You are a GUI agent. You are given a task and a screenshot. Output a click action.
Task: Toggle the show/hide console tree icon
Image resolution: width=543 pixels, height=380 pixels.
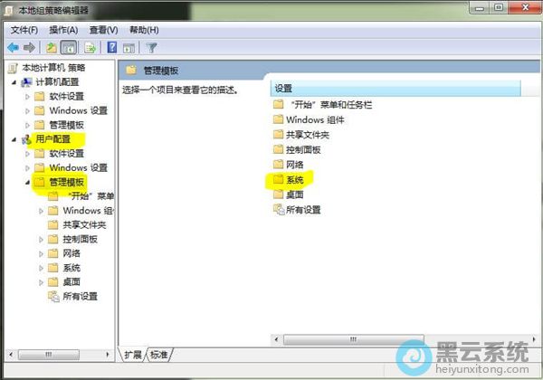(68, 47)
